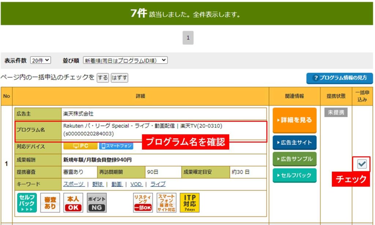This screenshot has height=225, width=375.
Task: Click はずす to uncheck all applications
Action: tap(119, 78)
